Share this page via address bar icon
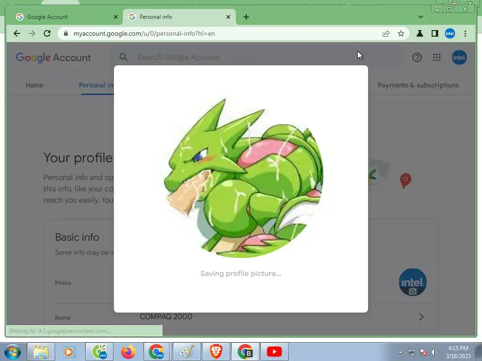 pyautogui.click(x=386, y=33)
